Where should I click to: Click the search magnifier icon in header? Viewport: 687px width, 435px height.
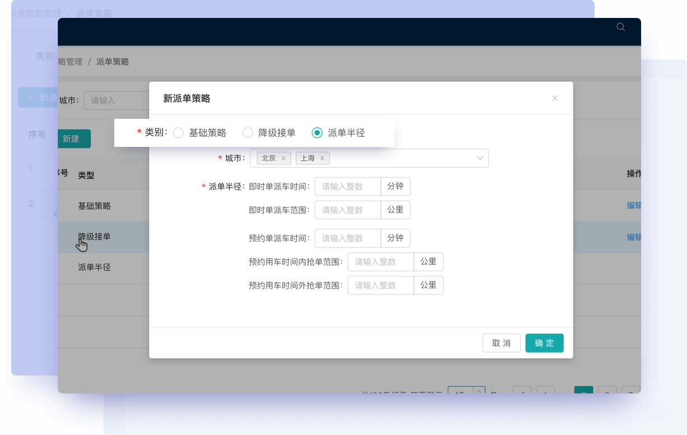620,27
